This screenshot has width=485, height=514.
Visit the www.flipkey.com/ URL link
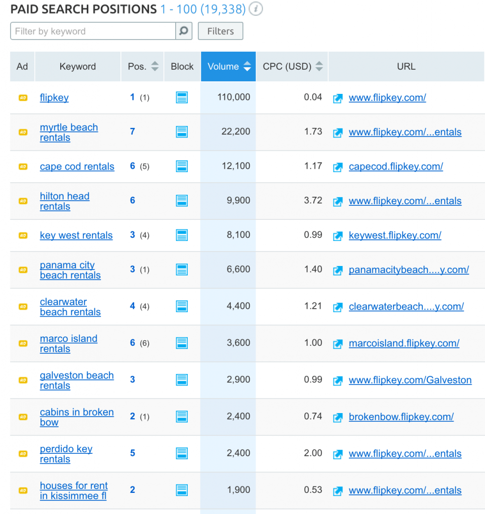[x=387, y=98]
